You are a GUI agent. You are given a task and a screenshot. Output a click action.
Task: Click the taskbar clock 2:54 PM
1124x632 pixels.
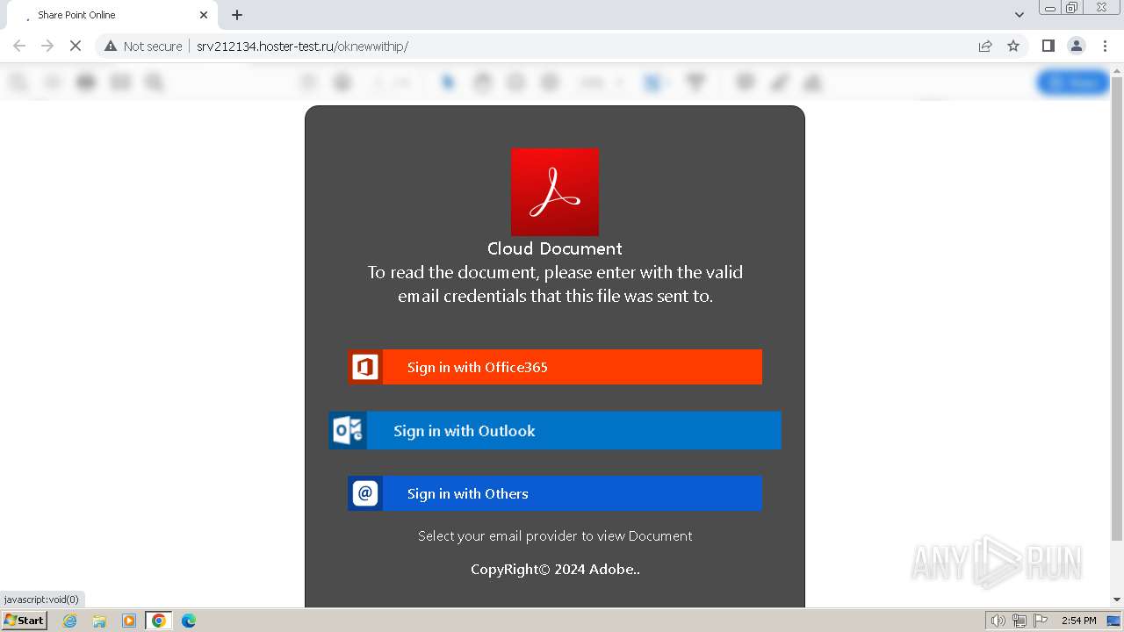click(1078, 621)
